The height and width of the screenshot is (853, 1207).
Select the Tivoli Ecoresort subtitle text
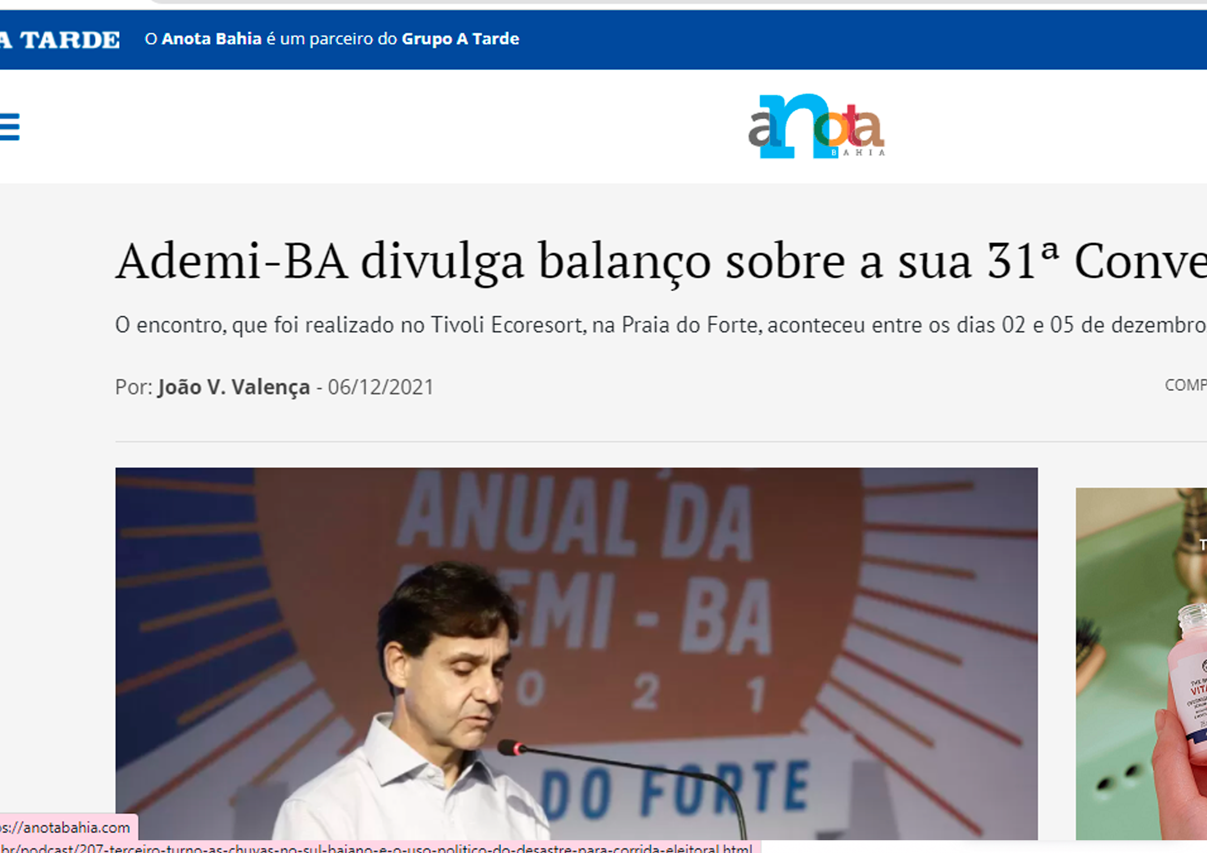point(661,325)
